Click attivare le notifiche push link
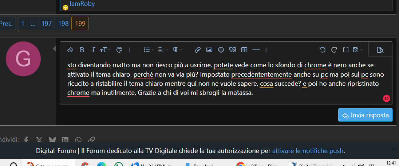Image resolution: width=399 pixels, height=166 pixels. (x=308, y=151)
